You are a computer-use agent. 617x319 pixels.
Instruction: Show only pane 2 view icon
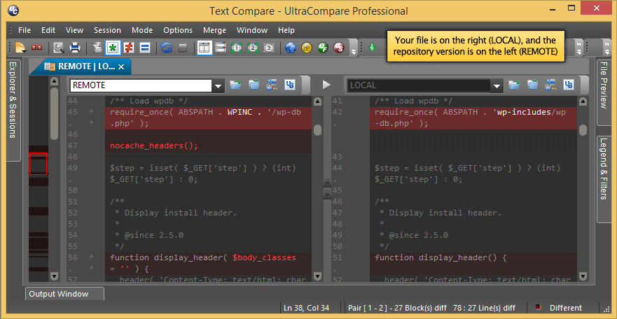[x=253, y=48]
